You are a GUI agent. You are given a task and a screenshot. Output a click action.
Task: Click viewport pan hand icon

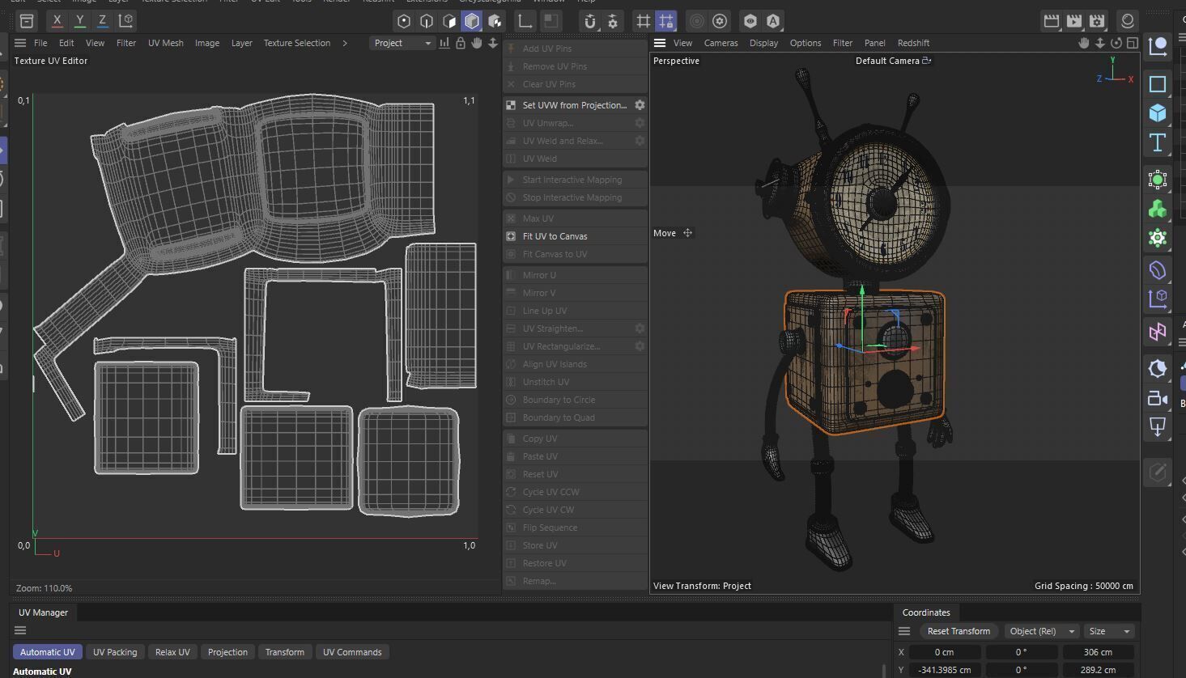[1084, 43]
